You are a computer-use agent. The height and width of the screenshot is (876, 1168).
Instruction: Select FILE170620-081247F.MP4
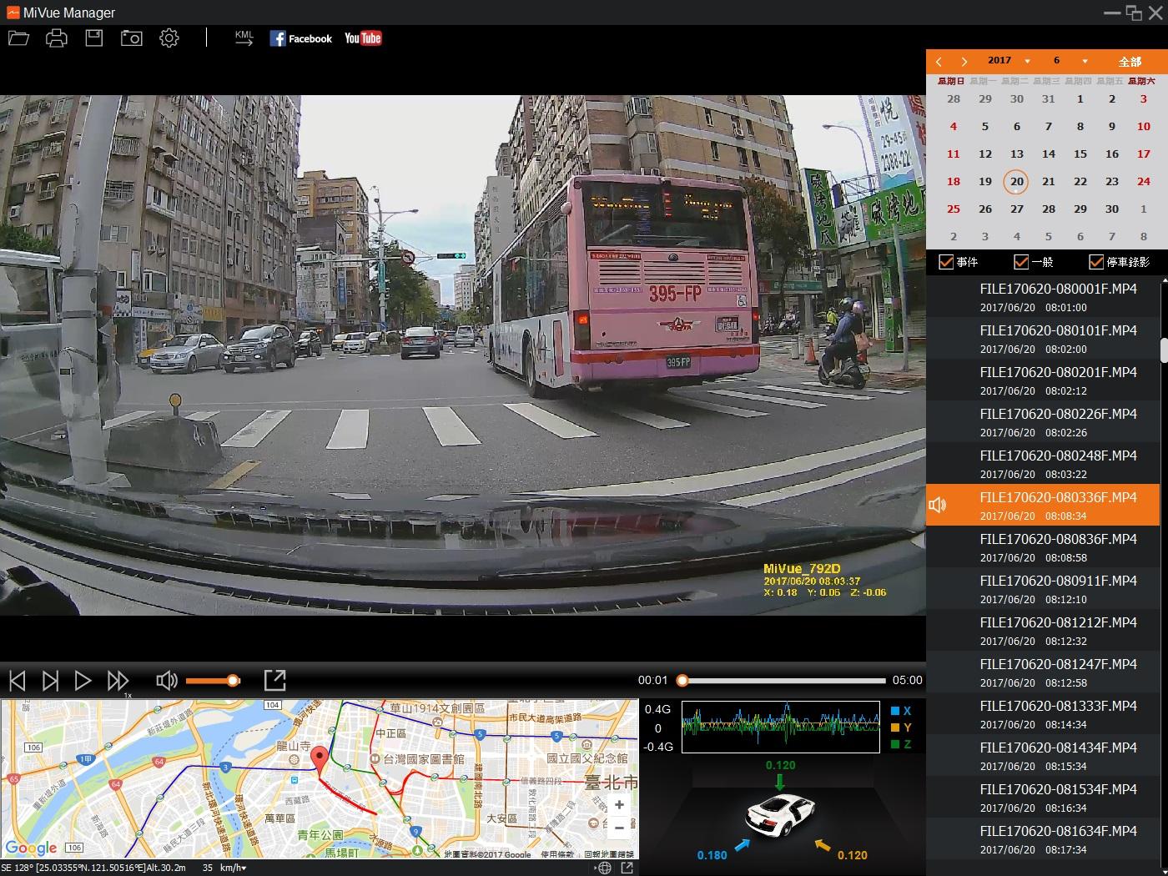coord(1043,672)
